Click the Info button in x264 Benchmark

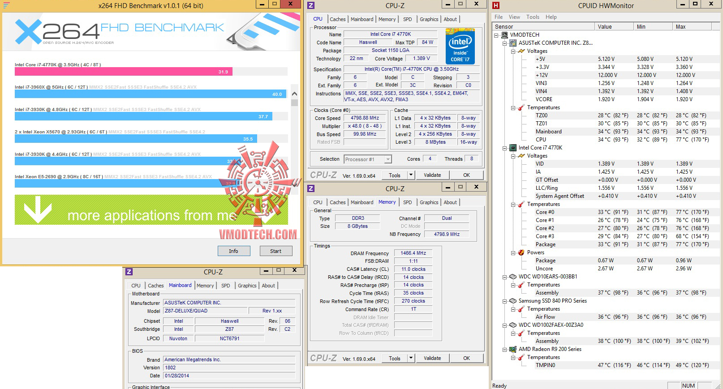233,251
